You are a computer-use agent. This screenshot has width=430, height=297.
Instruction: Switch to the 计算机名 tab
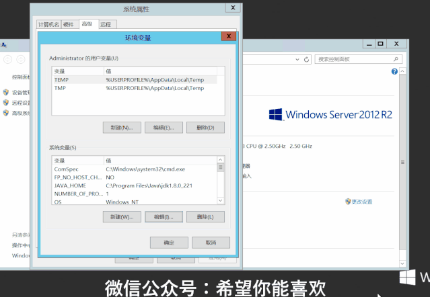click(48, 24)
